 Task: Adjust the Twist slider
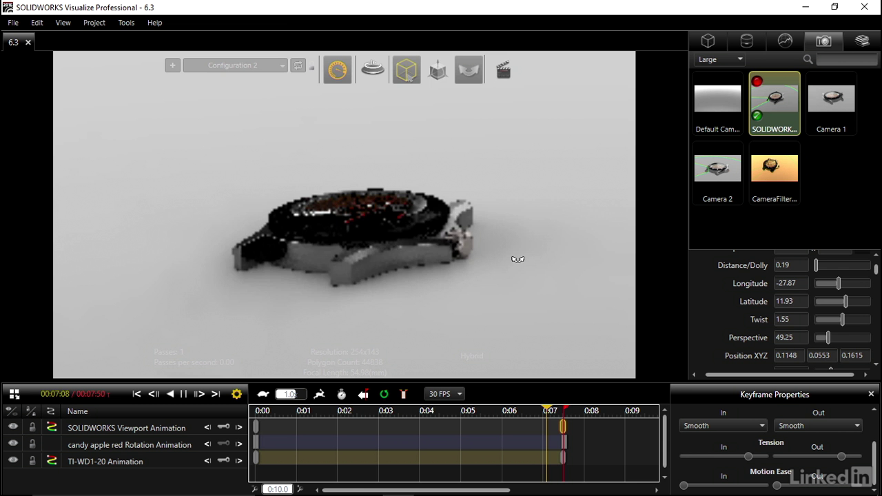pos(843,320)
